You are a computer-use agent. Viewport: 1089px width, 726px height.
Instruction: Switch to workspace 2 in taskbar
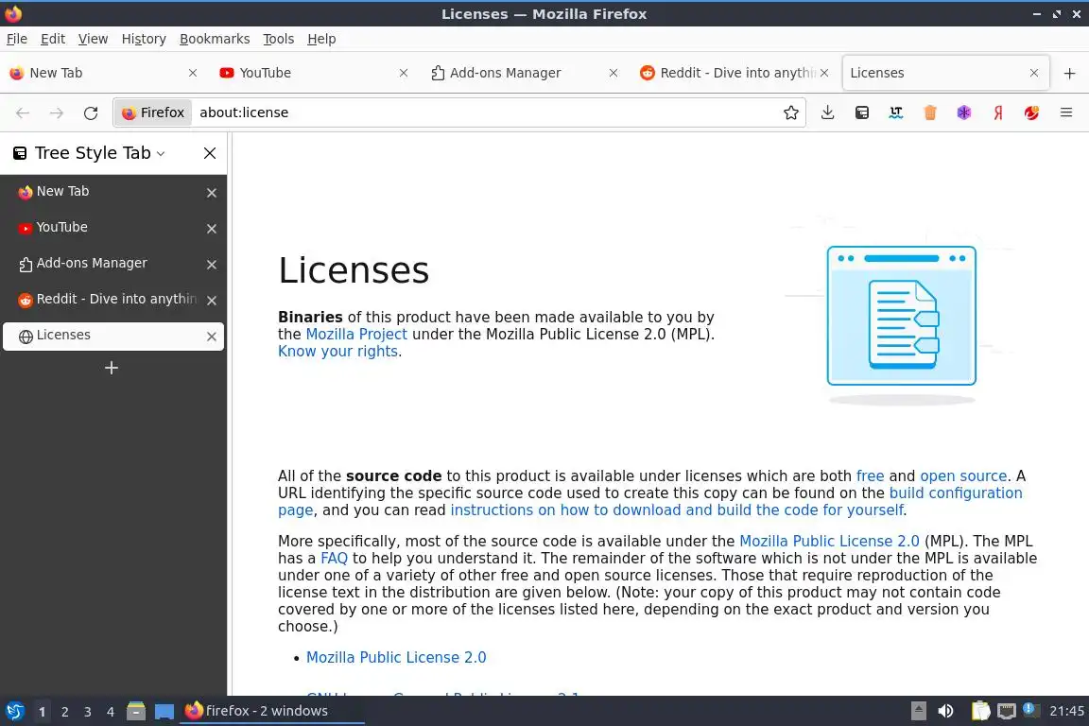click(64, 712)
